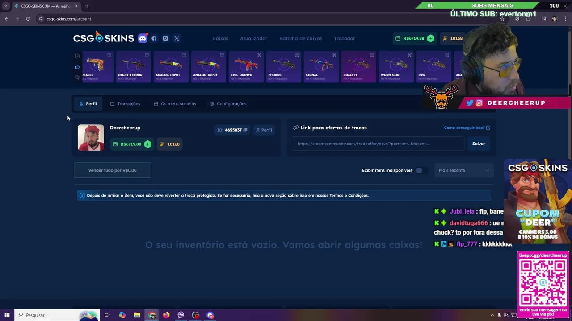
Task: Open the Como conseguir isso? link
Action: (467, 128)
